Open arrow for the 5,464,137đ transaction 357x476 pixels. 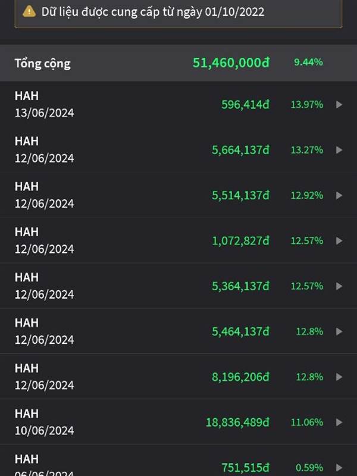339,331
